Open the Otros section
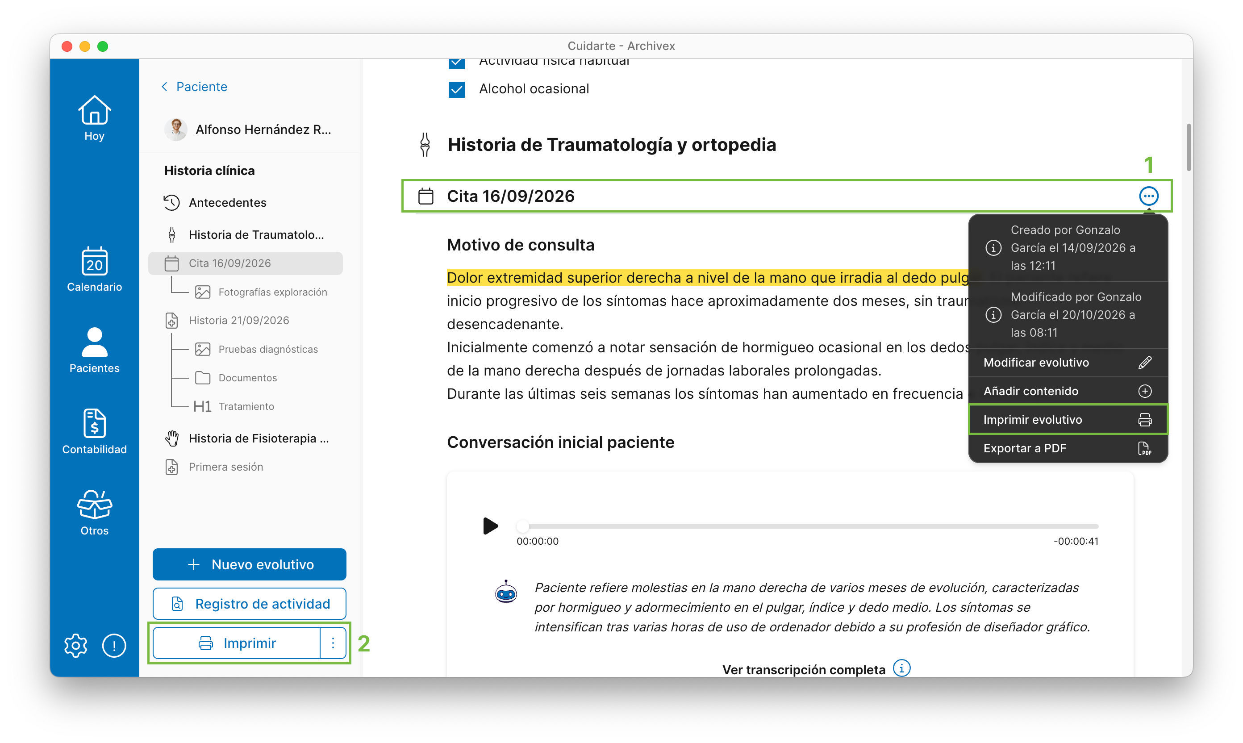Viewport: 1243px width, 743px height. (94, 513)
